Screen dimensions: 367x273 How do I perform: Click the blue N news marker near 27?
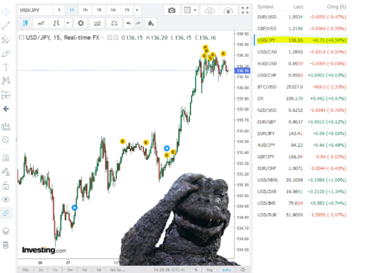pyautogui.click(x=75, y=208)
